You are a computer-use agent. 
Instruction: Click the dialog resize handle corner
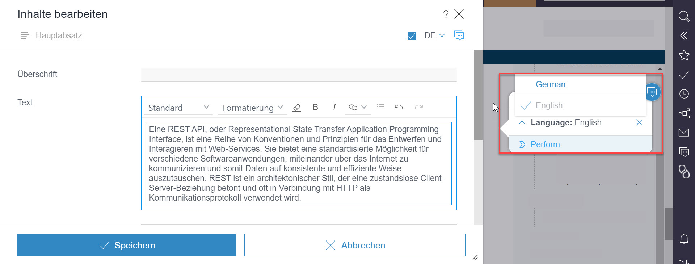pos(475,257)
